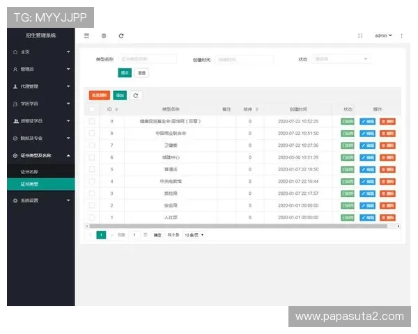The image size is (418, 334).
Task: Check the select-all checkbox in table header
Action: point(92,109)
